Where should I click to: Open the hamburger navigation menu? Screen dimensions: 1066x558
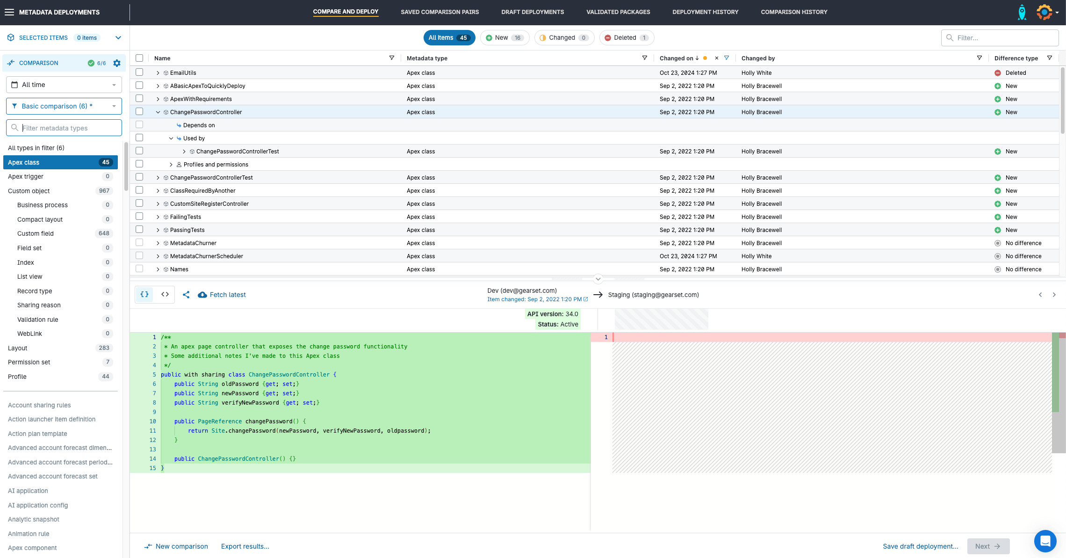click(9, 12)
